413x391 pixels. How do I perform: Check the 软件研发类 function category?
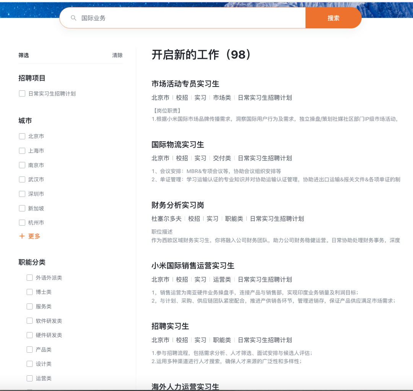click(x=29, y=321)
